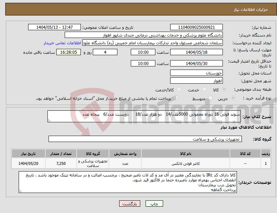Click the واحد شمارش column header
The height and width of the screenshot is (213, 277).
(125, 154)
